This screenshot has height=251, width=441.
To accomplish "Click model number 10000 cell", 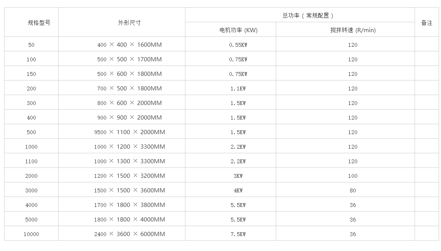I will pos(31,234).
